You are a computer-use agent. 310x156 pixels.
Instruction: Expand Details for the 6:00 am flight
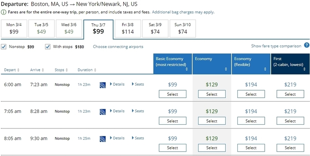pyautogui.click(x=117, y=84)
